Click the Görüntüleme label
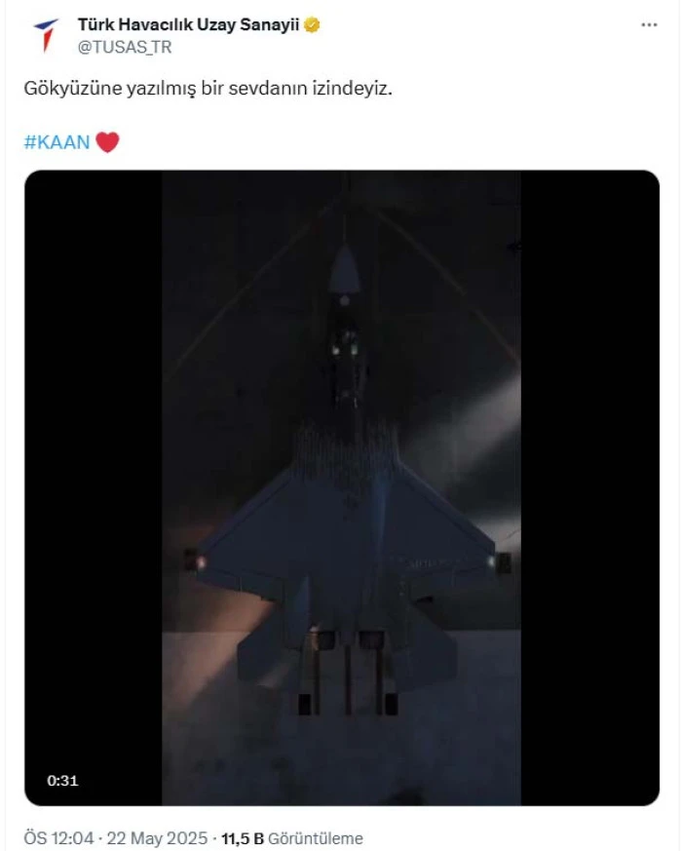This screenshot has width=682, height=851. [x=316, y=838]
